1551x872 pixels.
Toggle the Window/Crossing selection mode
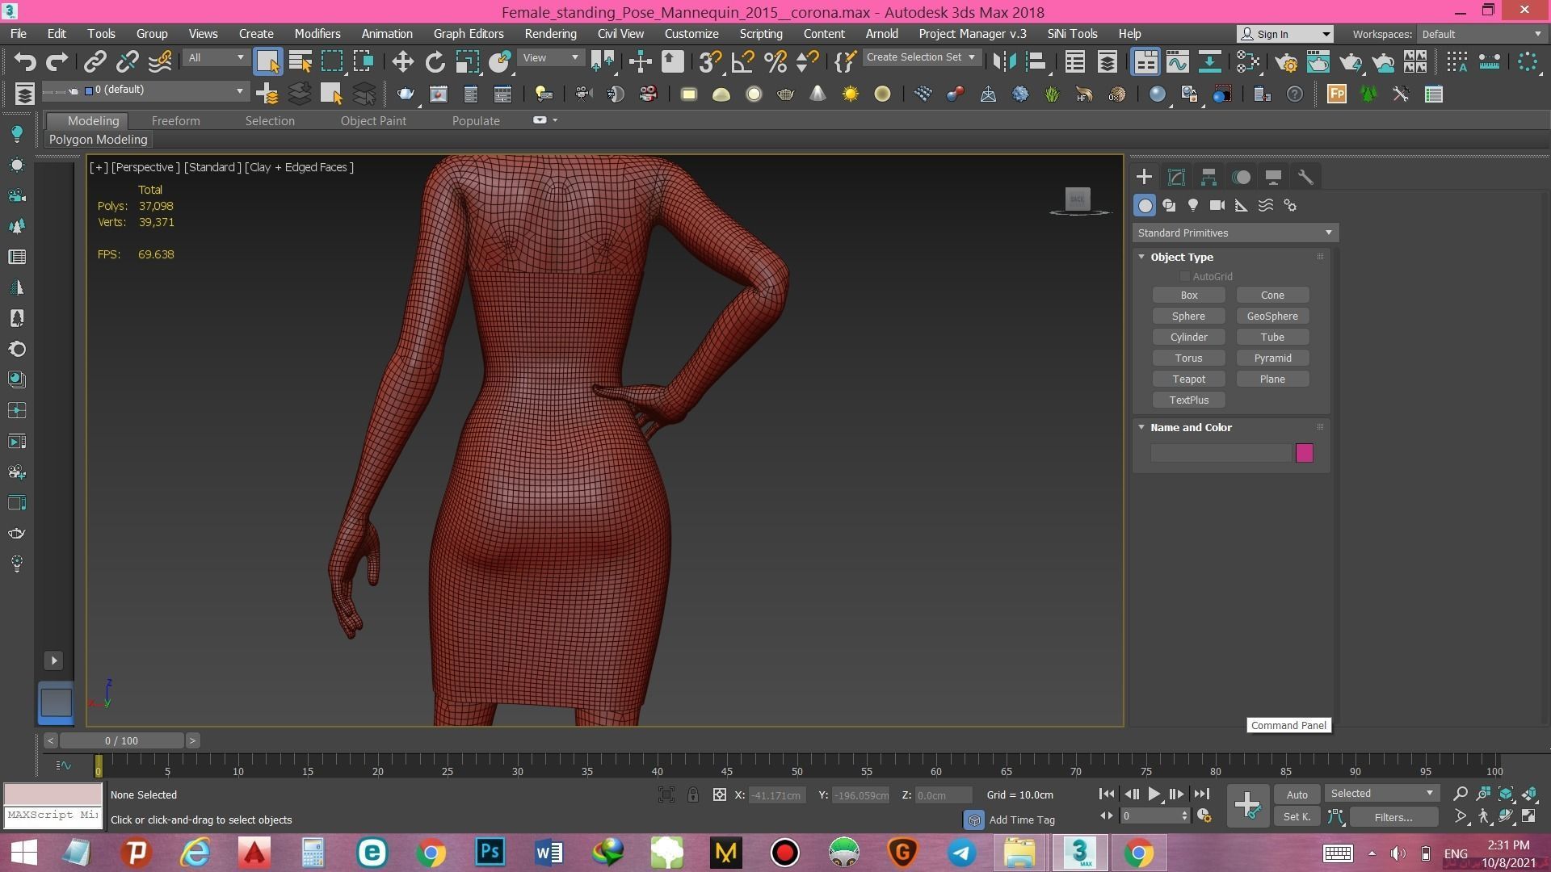(x=364, y=61)
